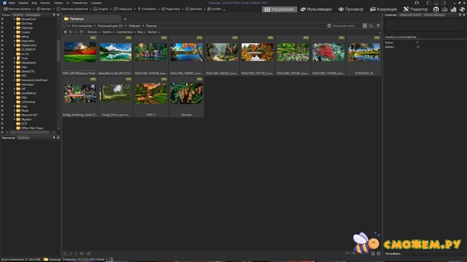Switch to the Каталог panel tab

[x=18, y=15]
